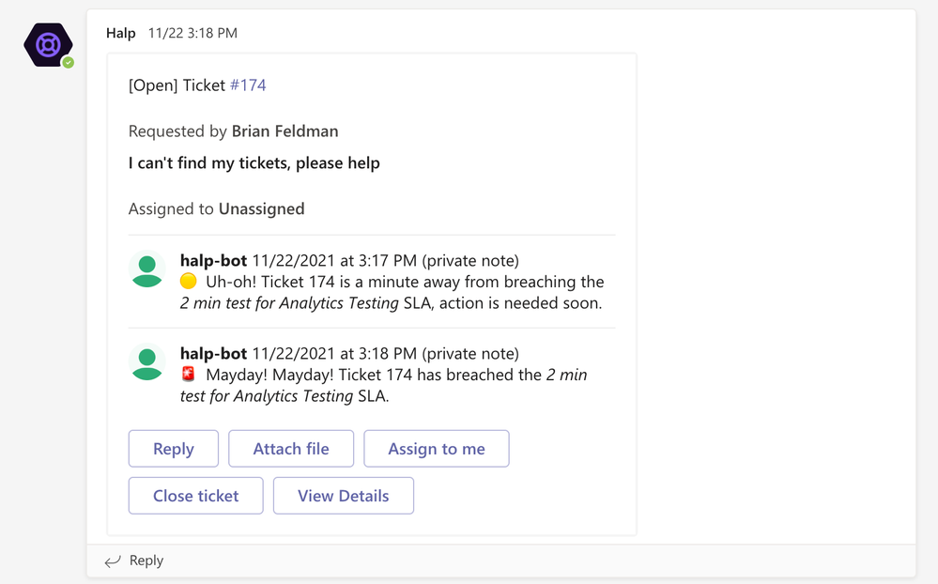
Task: Click the Halp sender name
Action: point(121,33)
